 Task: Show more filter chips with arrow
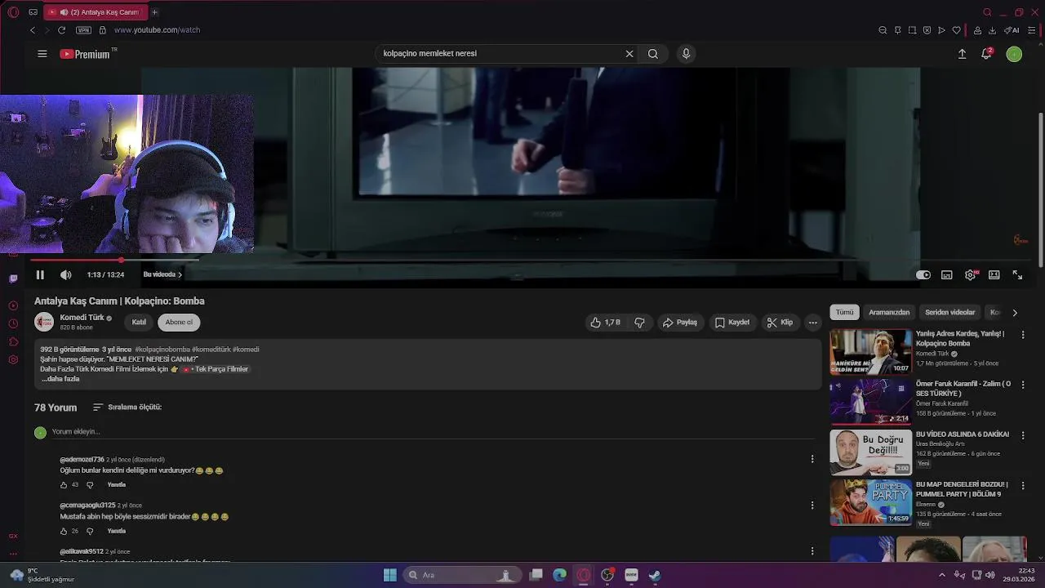pyautogui.click(x=1015, y=313)
